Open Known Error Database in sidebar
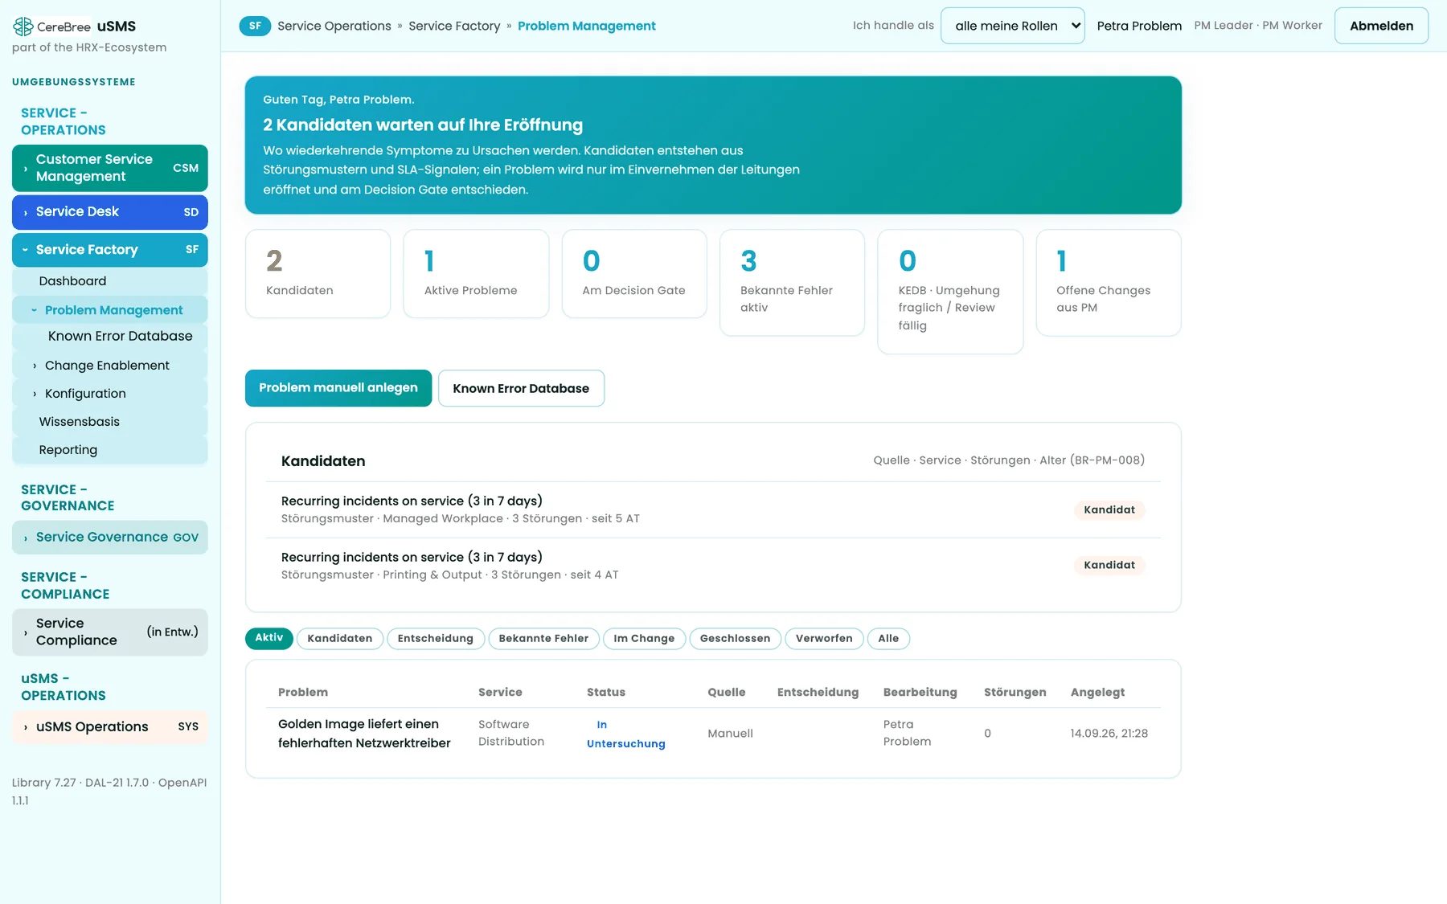This screenshot has height=904, width=1447. click(x=120, y=337)
